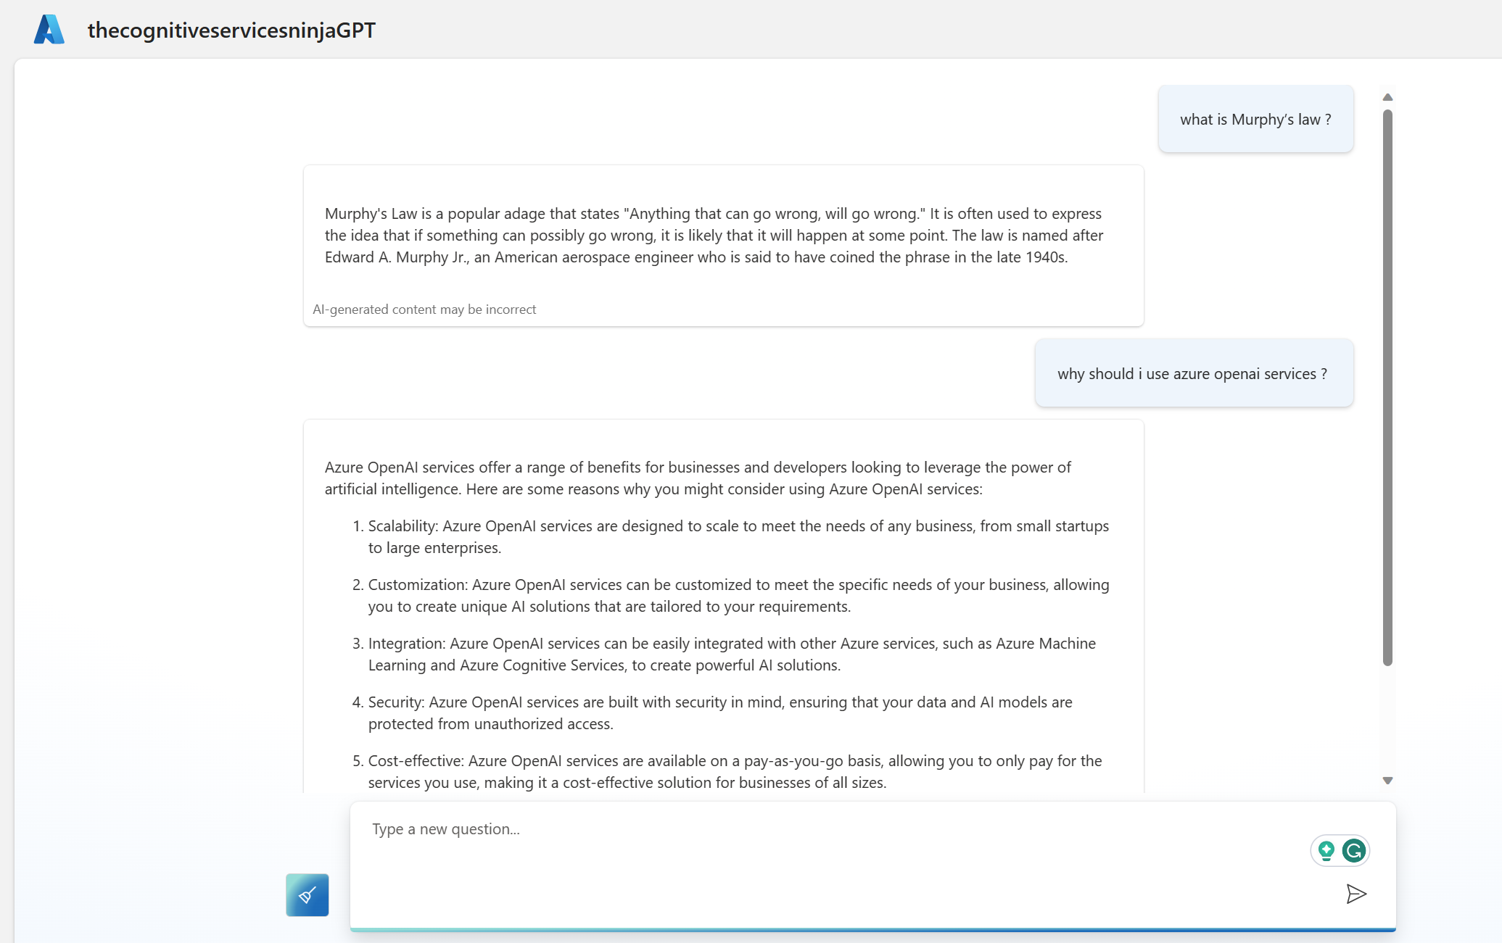Select the 'what is Murphy's law ?' message
Screen dimensions: 1502x943
coord(1255,120)
